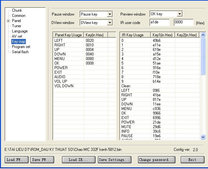Click the Exit button
The image size is (208, 169).
(192, 160)
